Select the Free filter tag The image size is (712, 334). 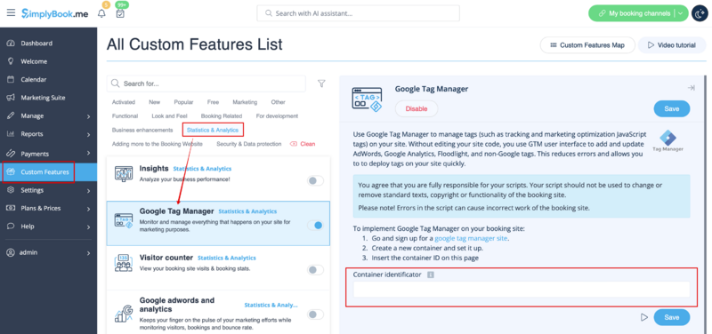(x=213, y=102)
